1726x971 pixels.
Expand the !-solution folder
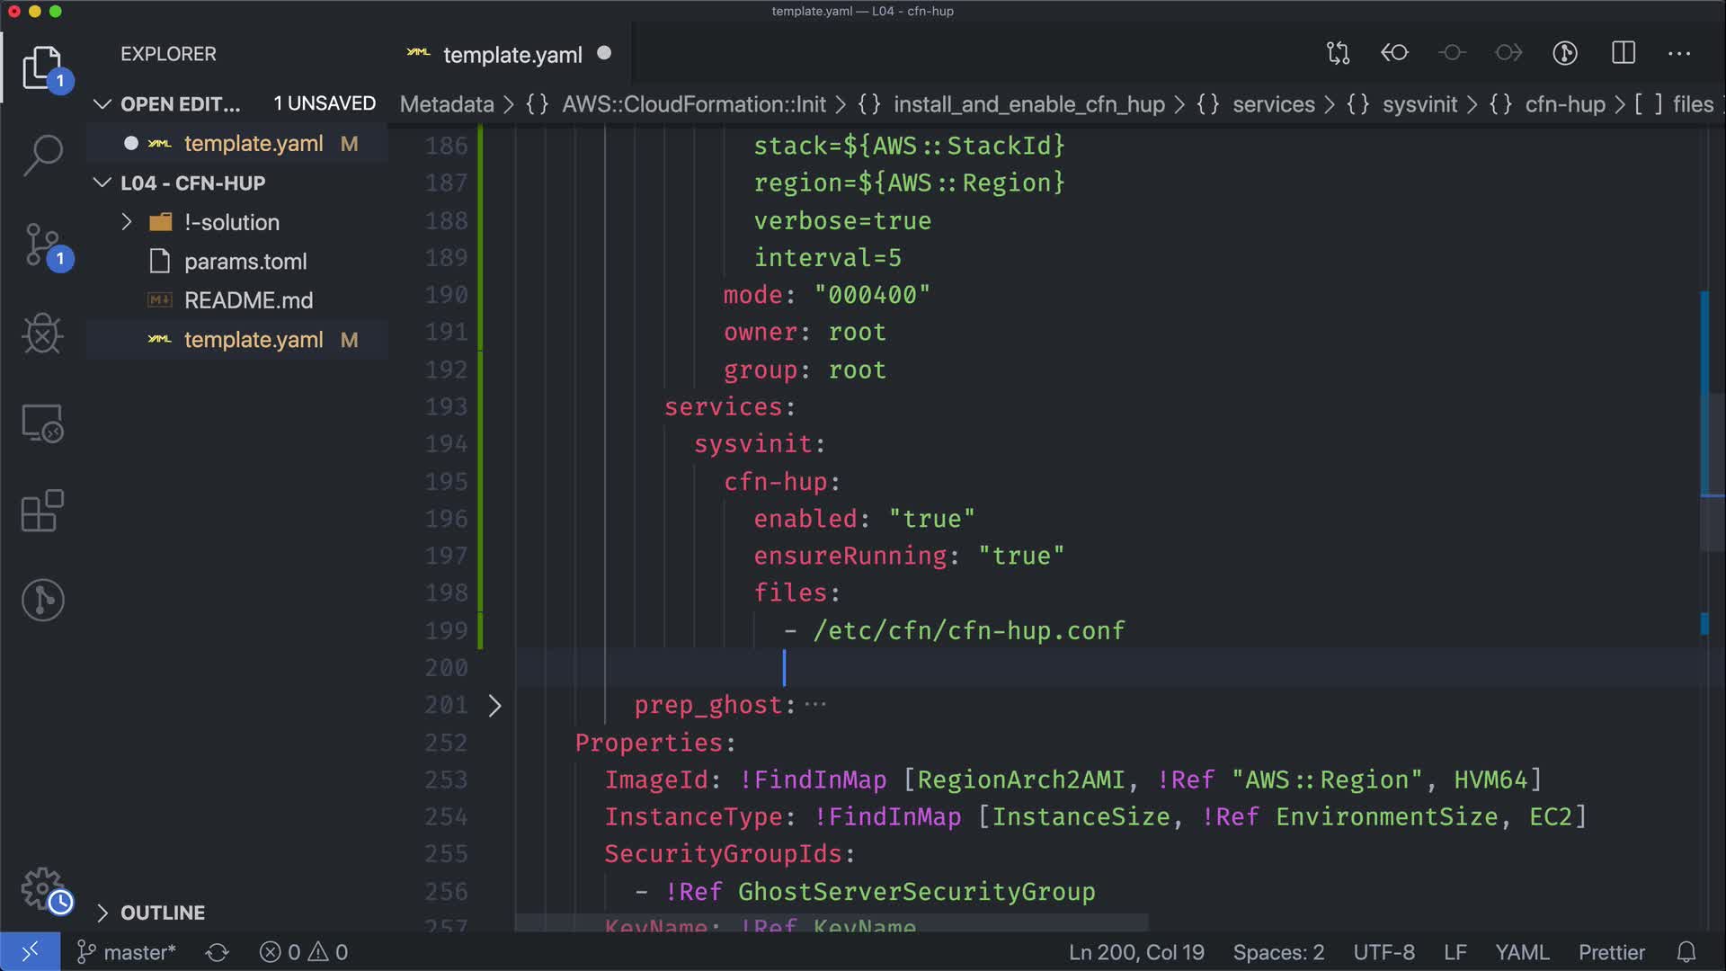pos(127,222)
